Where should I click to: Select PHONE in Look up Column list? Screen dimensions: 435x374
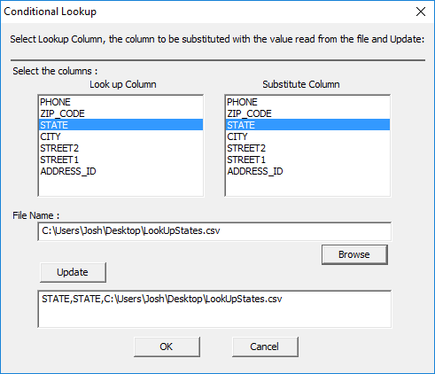pos(120,102)
